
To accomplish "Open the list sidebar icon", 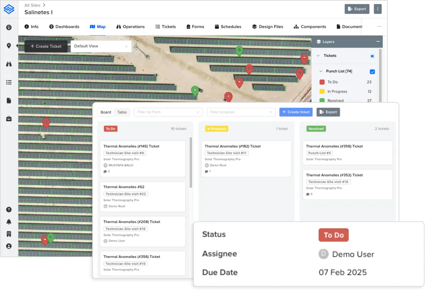I will (9, 82).
